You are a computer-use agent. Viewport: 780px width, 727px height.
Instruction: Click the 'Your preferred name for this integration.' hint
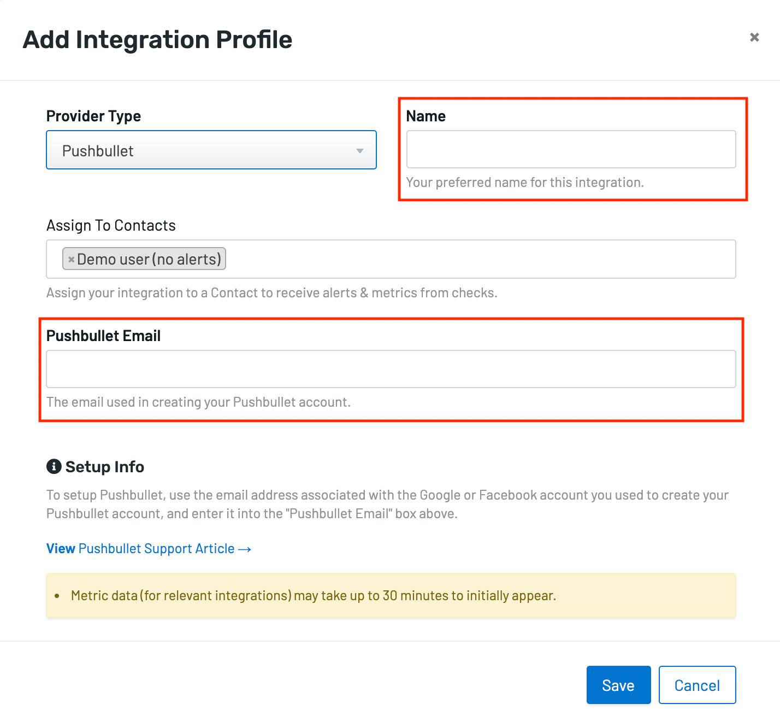coord(525,182)
